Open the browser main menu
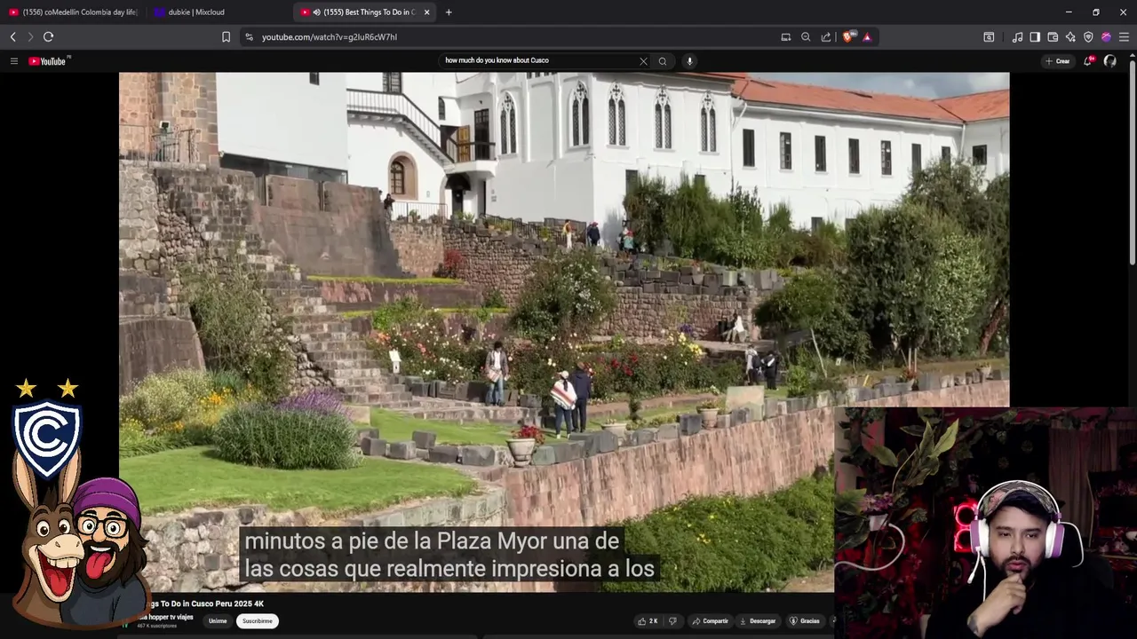The image size is (1137, 639). pyautogui.click(x=1124, y=37)
